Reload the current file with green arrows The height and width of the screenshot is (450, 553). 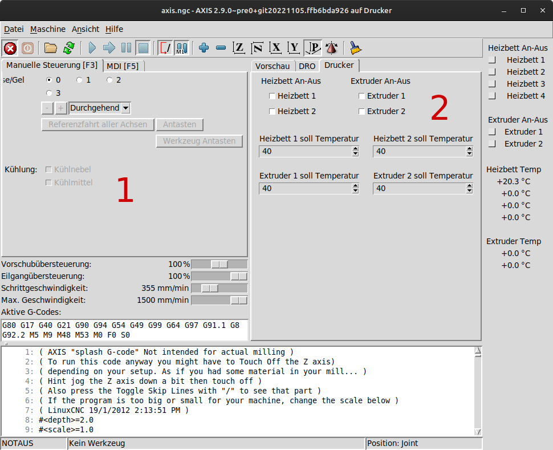[x=69, y=48]
